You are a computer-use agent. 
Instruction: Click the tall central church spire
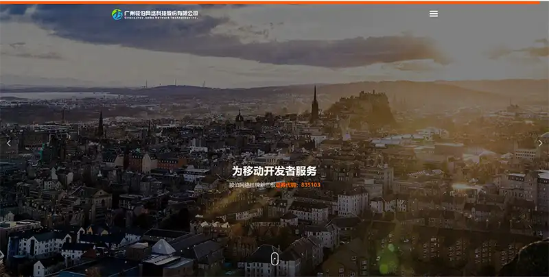[x=314, y=104]
